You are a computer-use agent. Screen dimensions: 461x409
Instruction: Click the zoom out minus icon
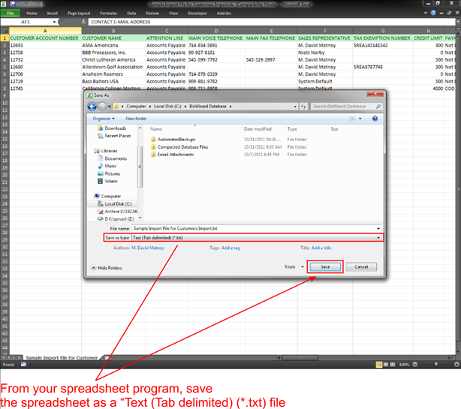pyautogui.click(x=415, y=364)
